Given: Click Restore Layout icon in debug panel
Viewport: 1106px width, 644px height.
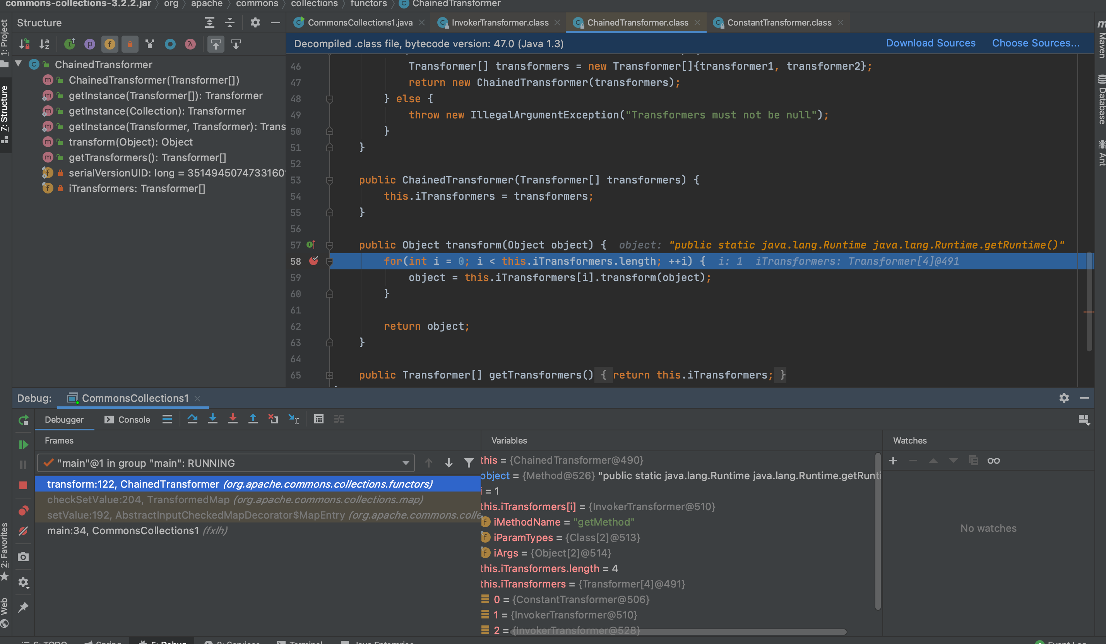Looking at the screenshot, I should [1084, 419].
